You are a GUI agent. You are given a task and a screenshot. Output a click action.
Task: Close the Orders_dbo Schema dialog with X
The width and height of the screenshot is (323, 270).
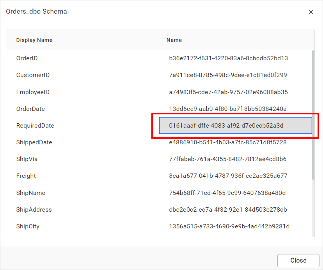click(311, 12)
